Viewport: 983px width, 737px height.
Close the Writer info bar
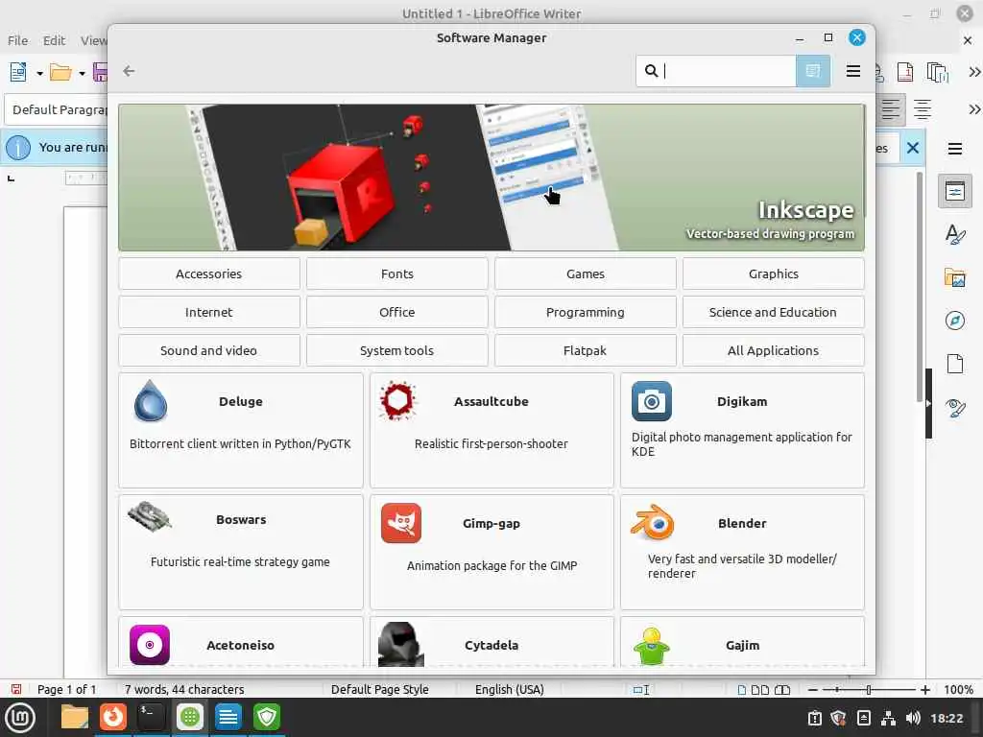point(913,148)
